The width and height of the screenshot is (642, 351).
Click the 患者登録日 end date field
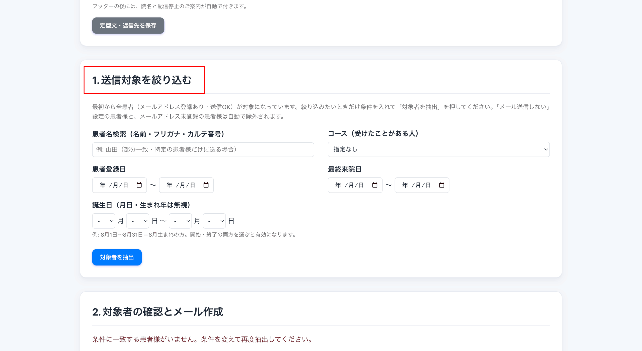click(186, 185)
